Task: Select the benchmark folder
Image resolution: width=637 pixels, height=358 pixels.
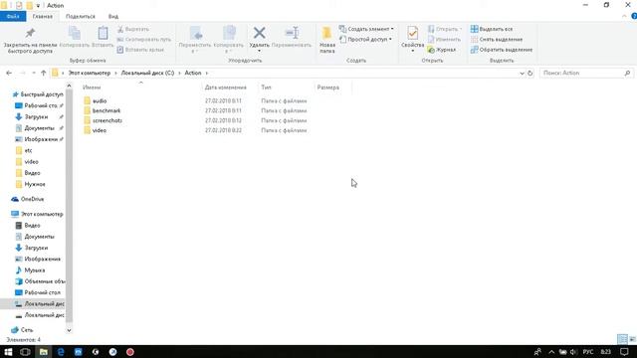Action: point(106,110)
